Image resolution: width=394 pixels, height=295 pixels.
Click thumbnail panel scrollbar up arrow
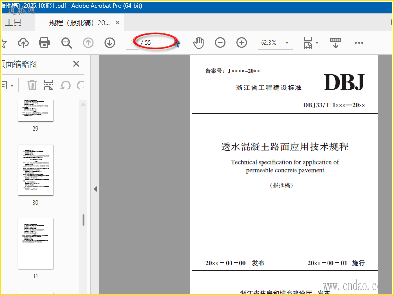coord(83,104)
